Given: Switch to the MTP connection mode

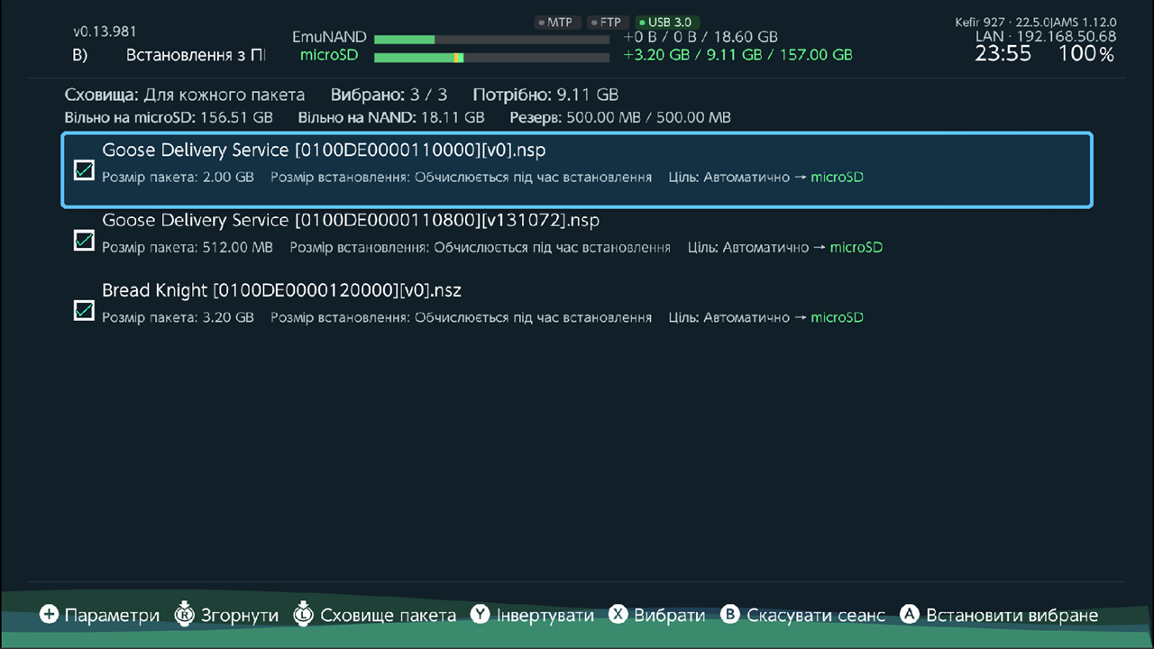Looking at the screenshot, I should click(x=555, y=22).
